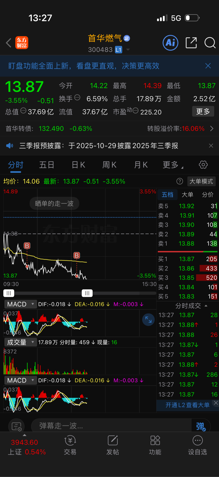
Task: Open the Eastmoney orange logo
Action: click(x=22, y=43)
